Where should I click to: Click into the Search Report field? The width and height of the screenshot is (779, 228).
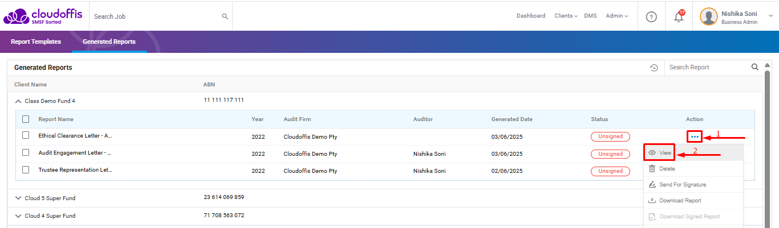tap(709, 67)
